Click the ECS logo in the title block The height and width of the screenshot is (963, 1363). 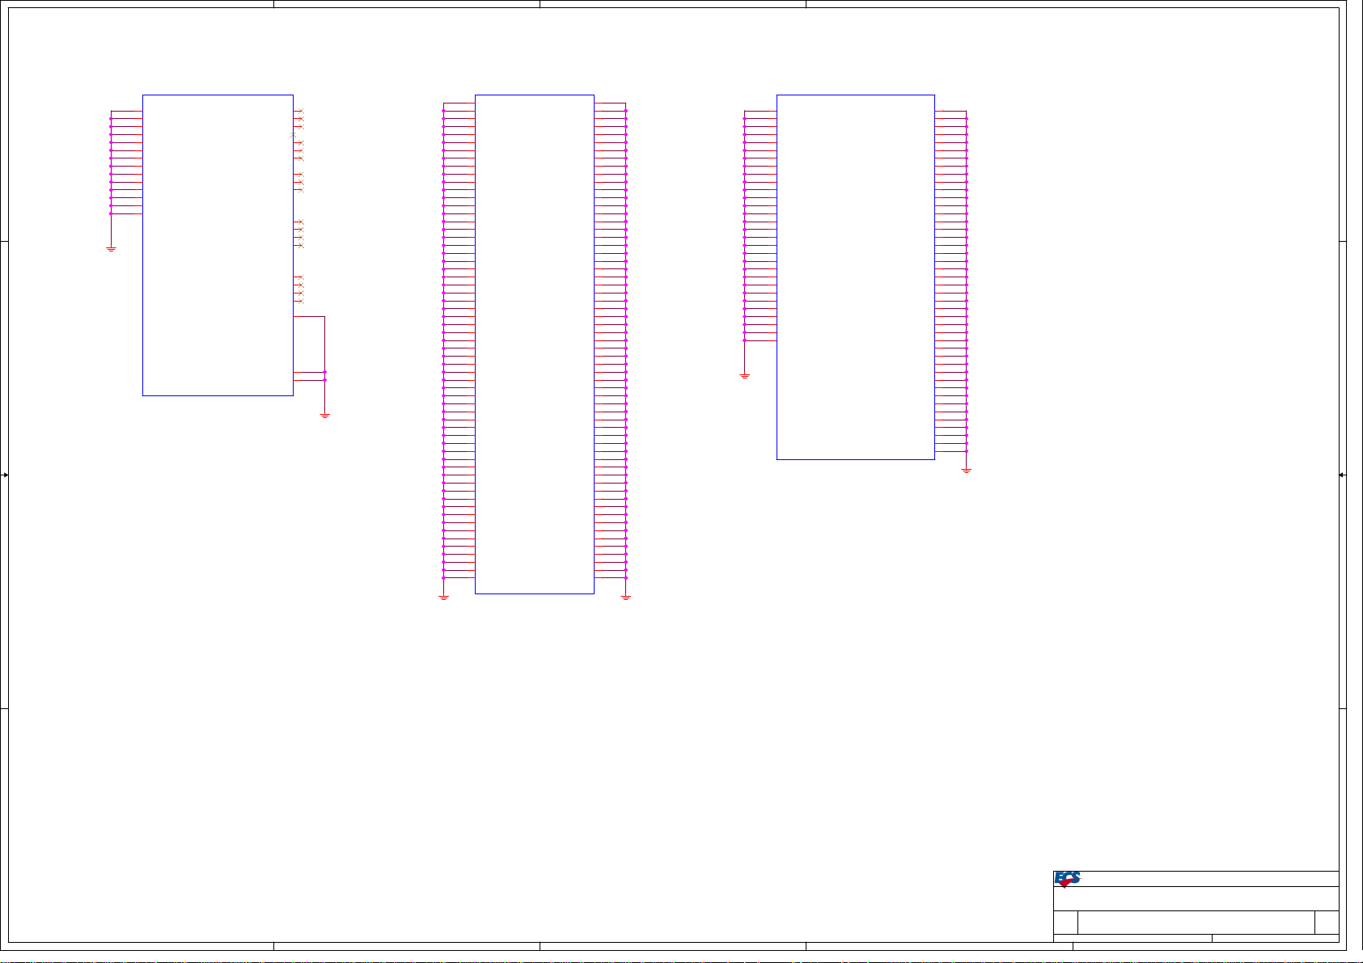coord(1067,879)
